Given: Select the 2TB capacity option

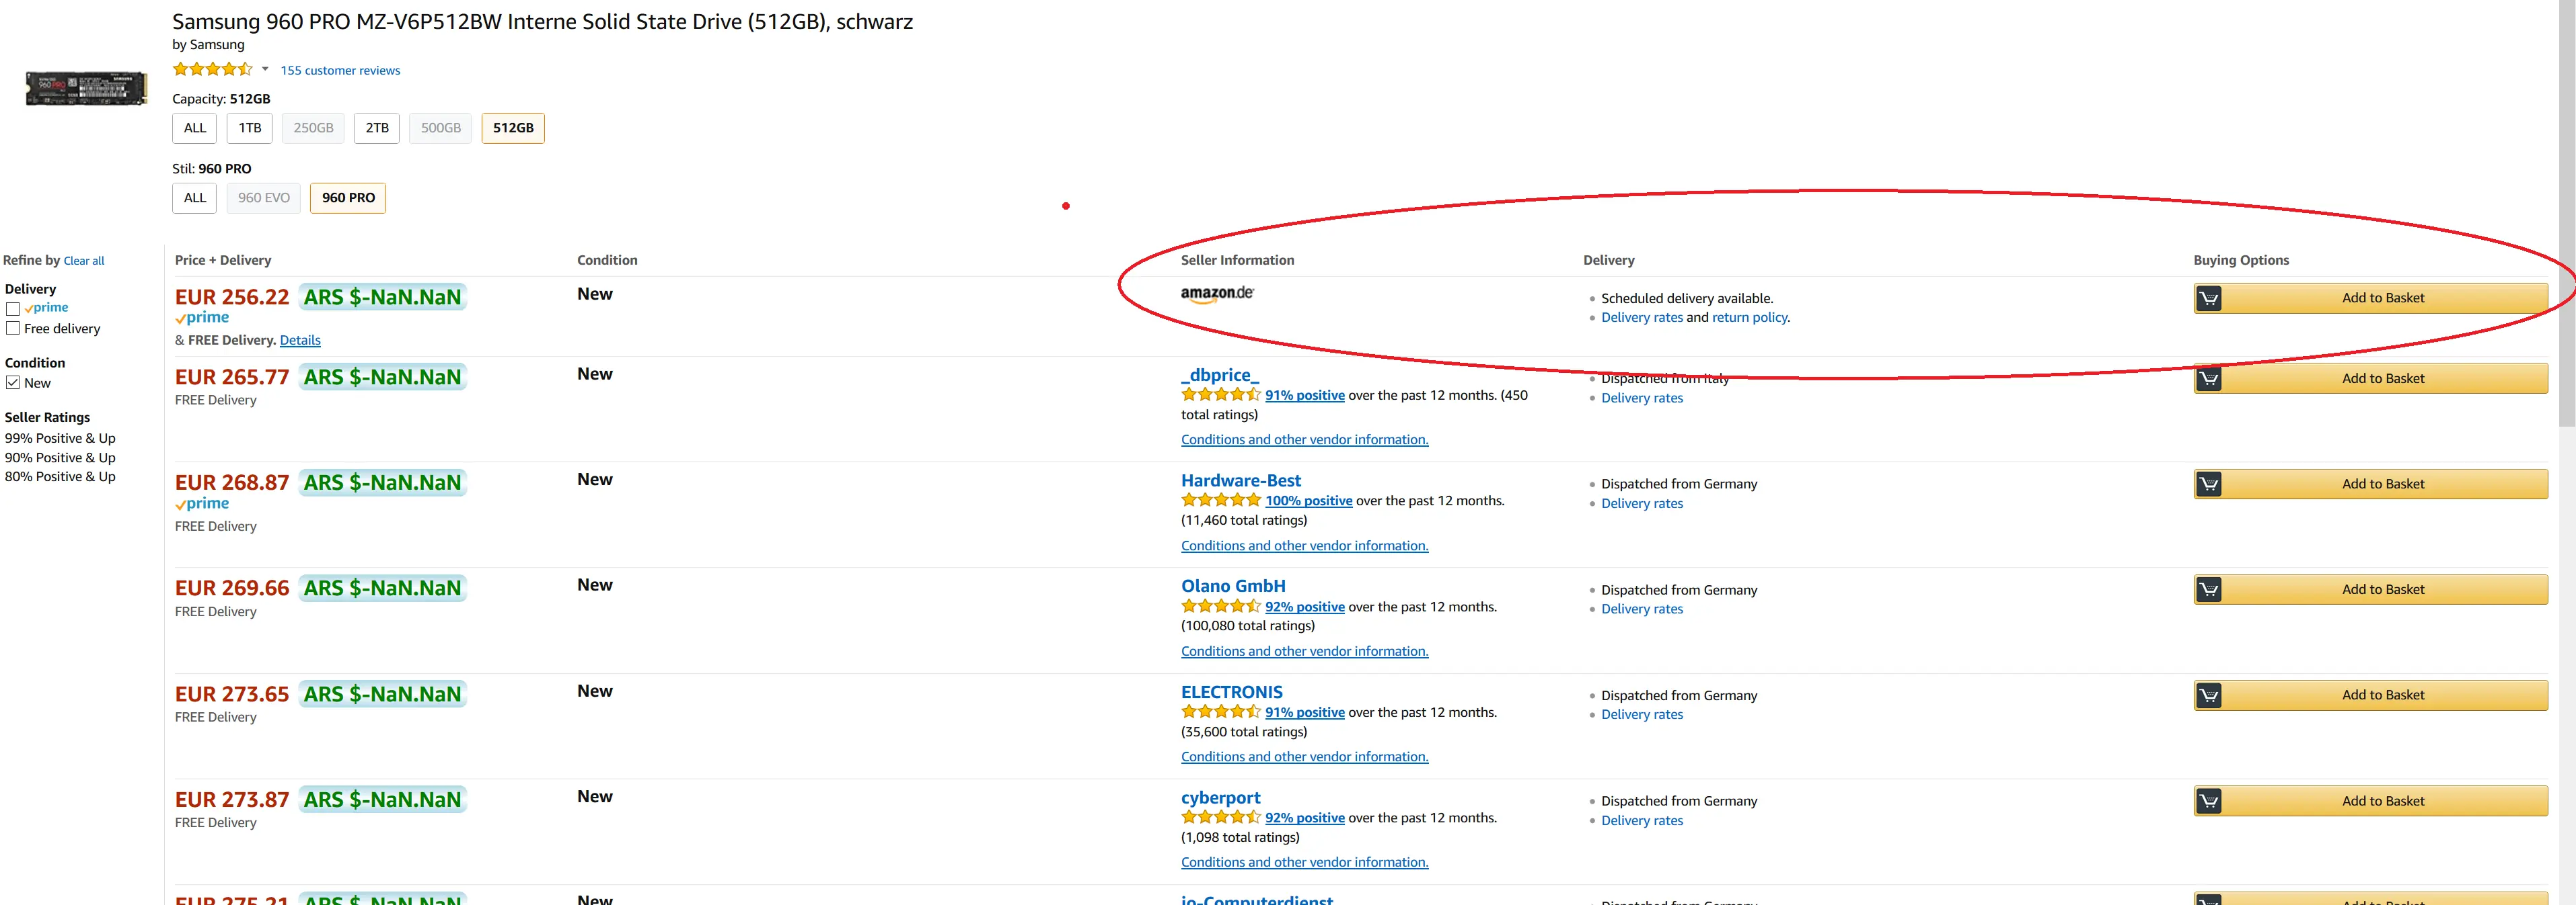Looking at the screenshot, I should [x=376, y=128].
